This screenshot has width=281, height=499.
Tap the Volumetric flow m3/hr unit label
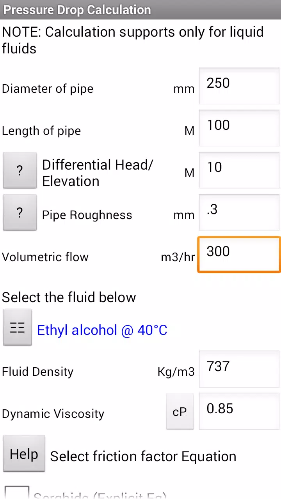click(178, 257)
